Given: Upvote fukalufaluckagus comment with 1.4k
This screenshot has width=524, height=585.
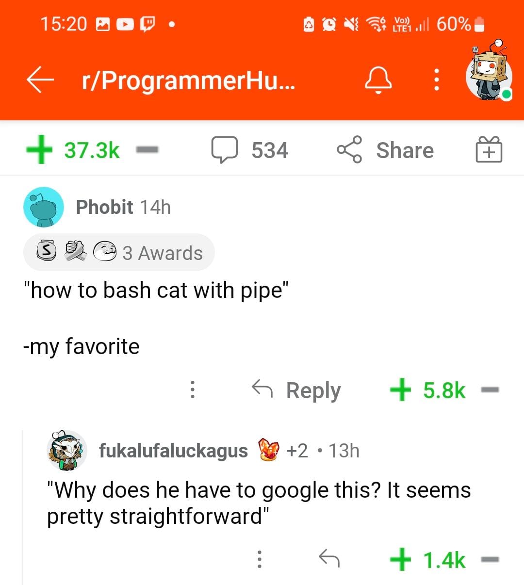Looking at the screenshot, I should point(401,559).
